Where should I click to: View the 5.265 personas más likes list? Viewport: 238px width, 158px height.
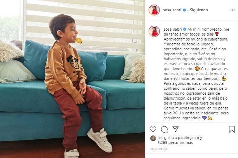(x=175, y=143)
